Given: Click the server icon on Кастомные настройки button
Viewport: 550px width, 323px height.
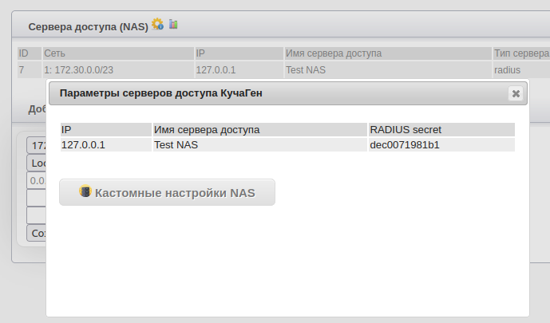Looking at the screenshot, I should pos(85,192).
